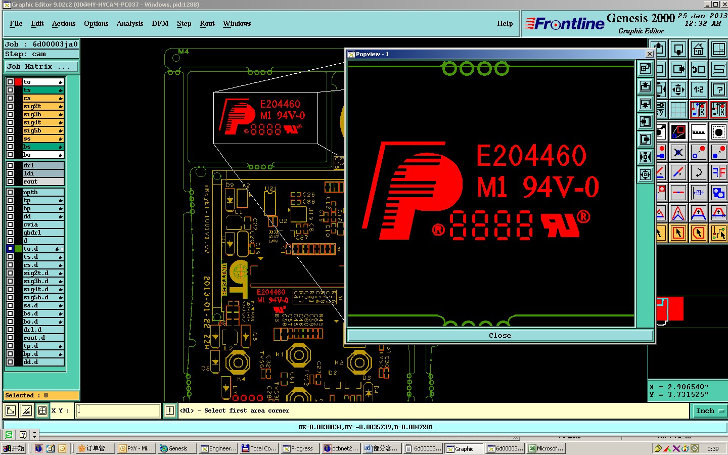728x455 pixels.
Task: Select the 'sig3b' layer row
Action: pyautogui.click(x=43, y=114)
